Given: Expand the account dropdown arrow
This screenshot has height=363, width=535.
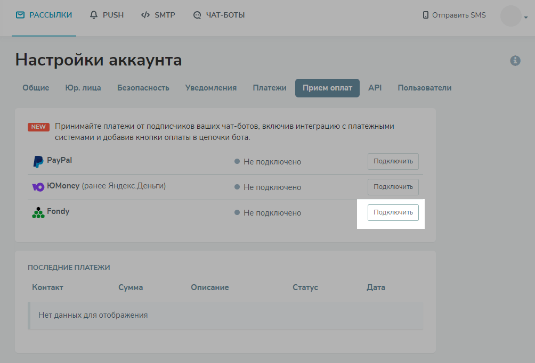Looking at the screenshot, I should coord(526,17).
